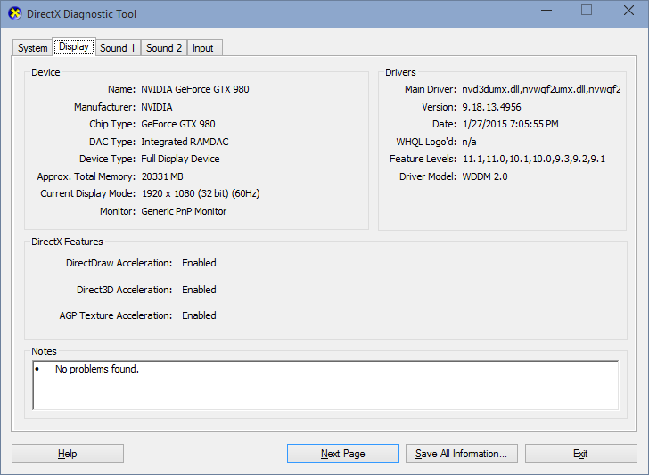Screen dimensions: 649x475
Task: Click the Full Display Device value
Action: click(x=180, y=159)
